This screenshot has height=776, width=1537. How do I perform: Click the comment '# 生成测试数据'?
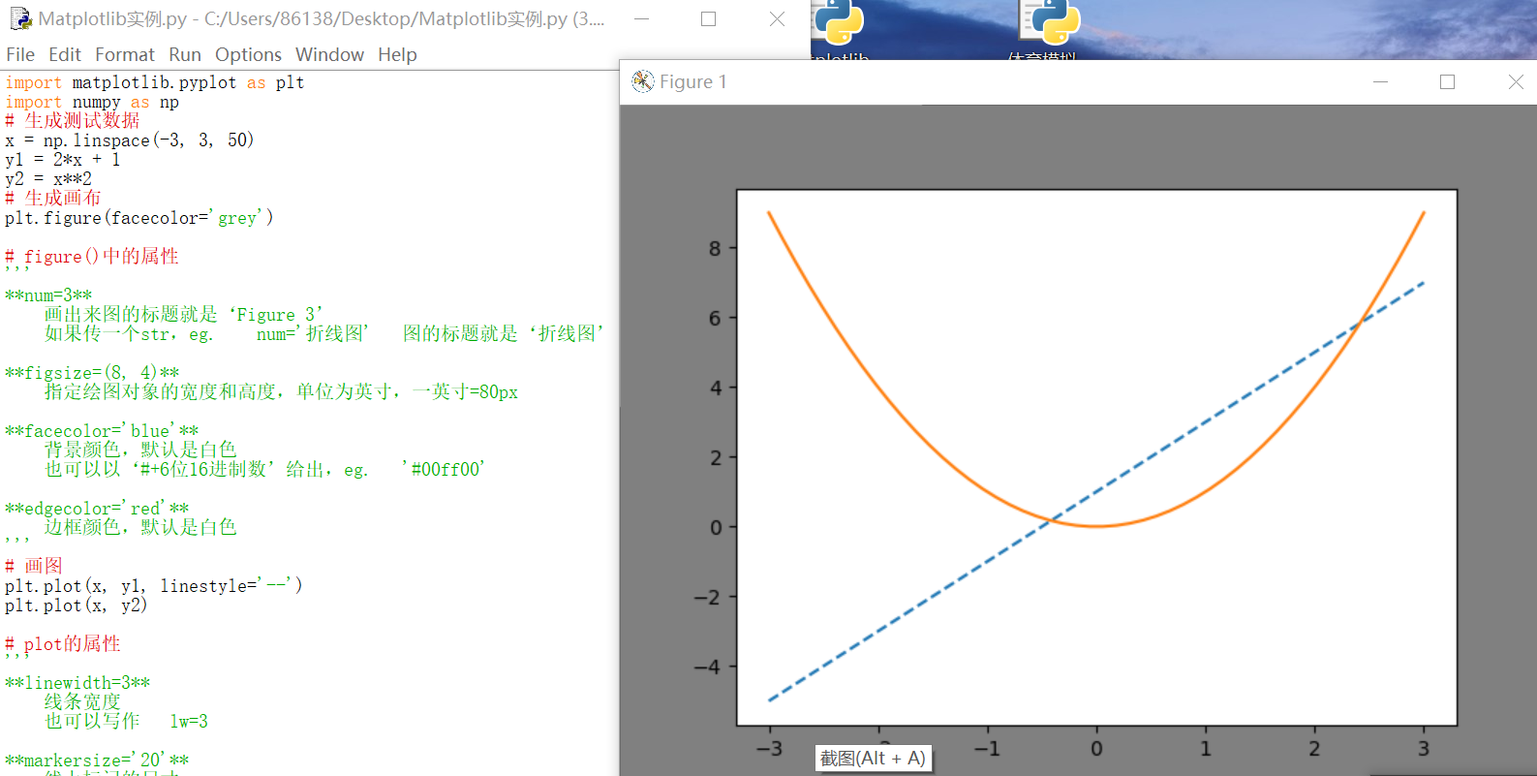point(73,121)
